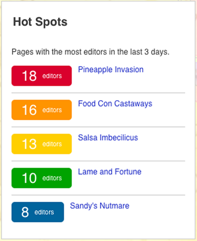The height and width of the screenshot is (241, 197).
Task: Open the Food Con Castaways link
Action: (x=115, y=104)
